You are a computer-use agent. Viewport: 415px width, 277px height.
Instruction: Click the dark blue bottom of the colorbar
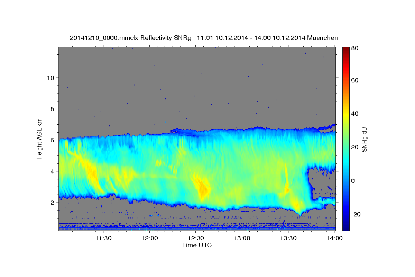coord(345,227)
